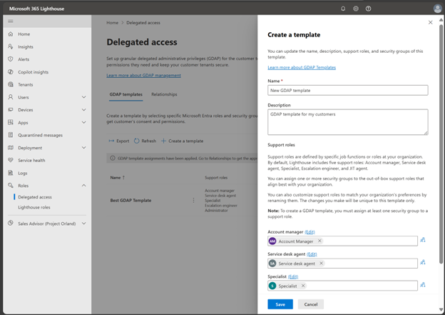
Task: Expand Users menu chevron
Action: click(x=83, y=97)
